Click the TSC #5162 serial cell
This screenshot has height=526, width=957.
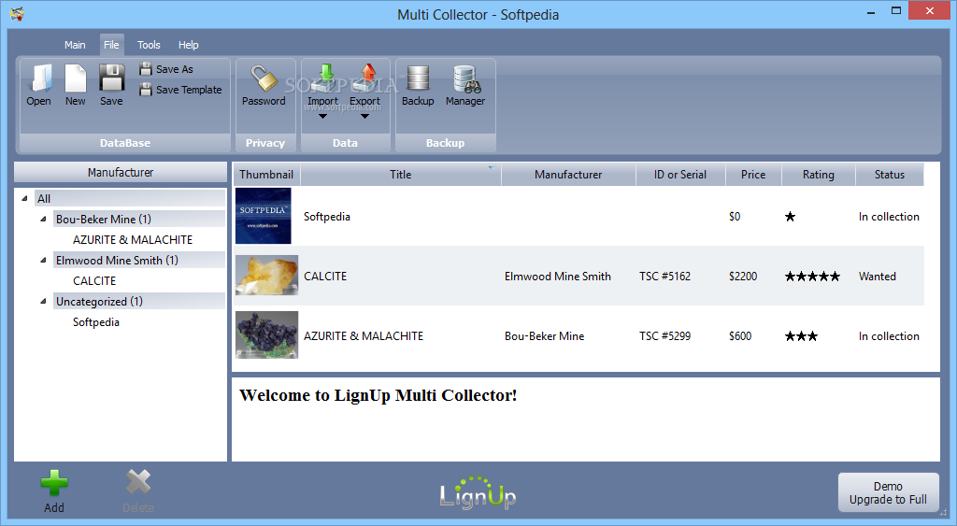point(664,277)
